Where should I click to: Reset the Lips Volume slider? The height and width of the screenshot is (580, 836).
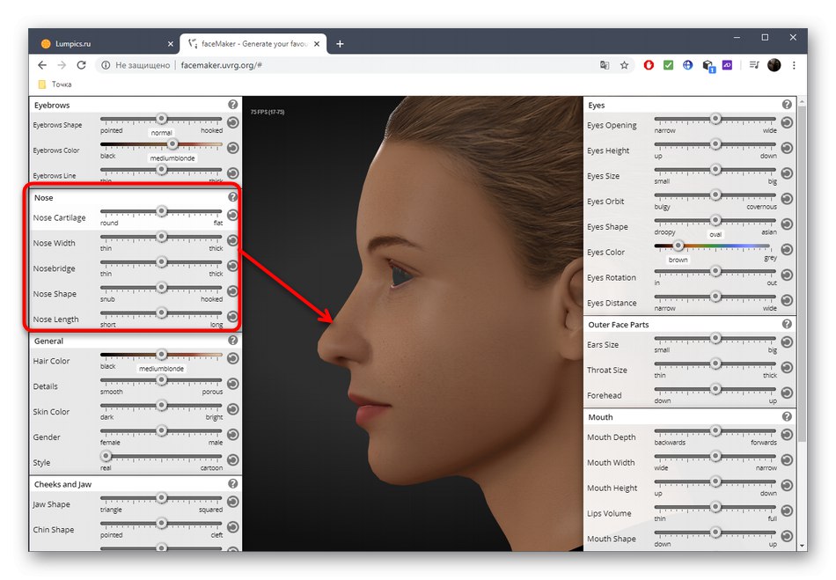pos(786,510)
